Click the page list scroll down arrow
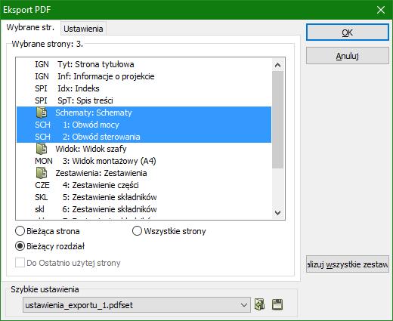The width and height of the screenshot is (393, 321). (x=278, y=213)
